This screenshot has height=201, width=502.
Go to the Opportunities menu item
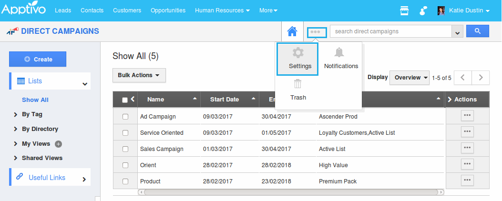click(168, 10)
